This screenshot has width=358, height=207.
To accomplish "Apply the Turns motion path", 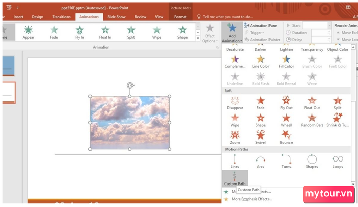I will [x=286, y=162].
